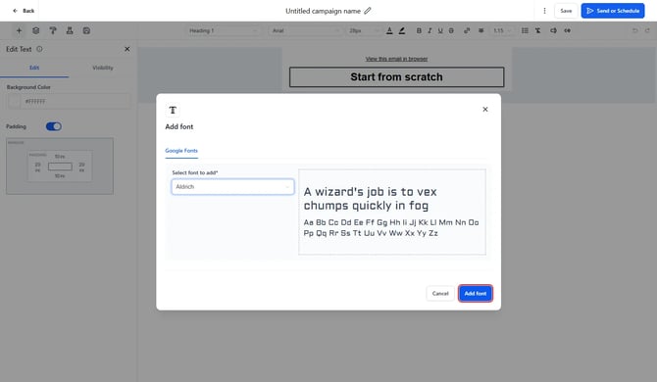The width and height of the screenshot is (657, 382).
Task: Select the Start from scratch heading block
Action: [396, 77]
